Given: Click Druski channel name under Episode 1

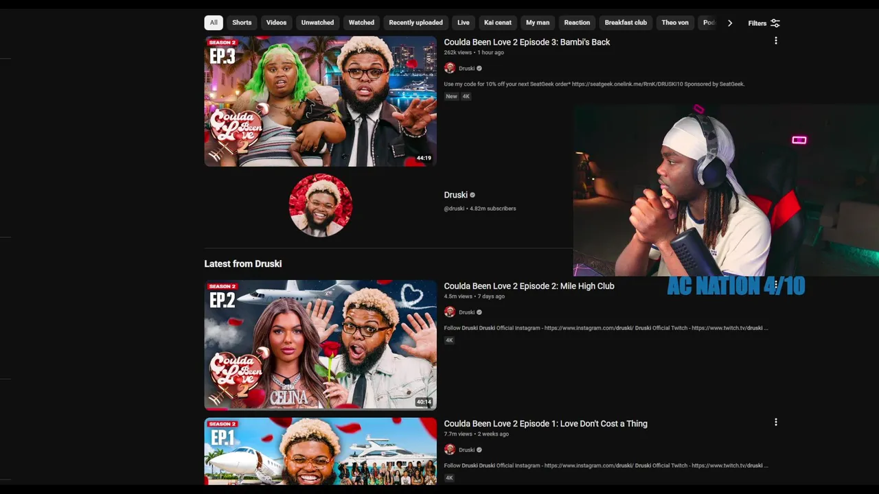Looking at the screenshot, I should pyautogui.click(x=466, y=450).
